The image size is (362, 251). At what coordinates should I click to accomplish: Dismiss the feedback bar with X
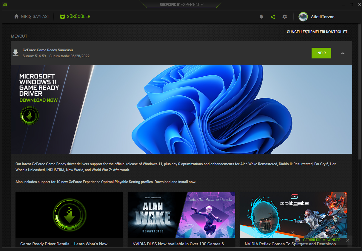point(348,240)
